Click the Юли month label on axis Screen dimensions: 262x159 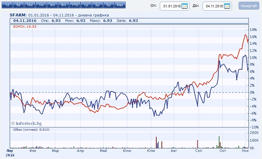pos(151,151)
